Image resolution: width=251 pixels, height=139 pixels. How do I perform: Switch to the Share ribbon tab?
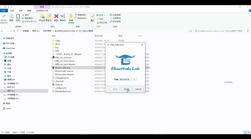click(21, 11)
